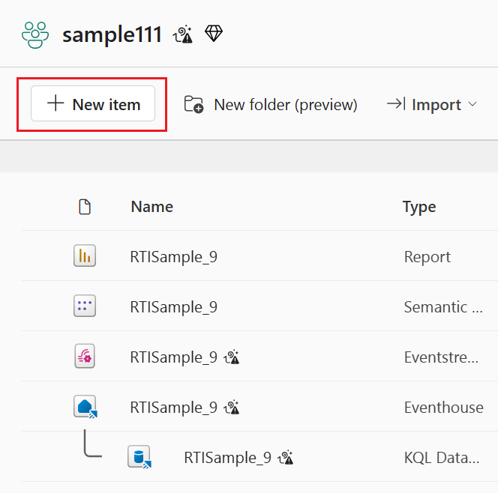This screenshot has width=498, height=493.
Task: Click the Report type cell
Action: pyautogui.click(x=427, y=257)
